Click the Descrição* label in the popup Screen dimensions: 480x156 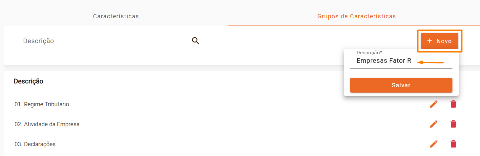[369, 53]
